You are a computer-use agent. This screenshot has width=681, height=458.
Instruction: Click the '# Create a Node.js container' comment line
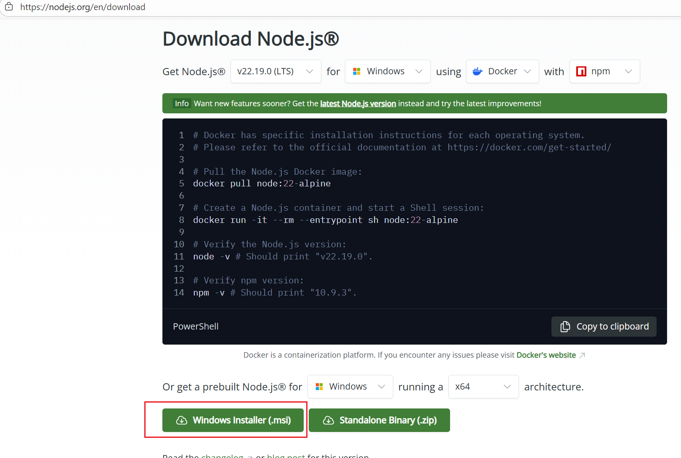coord(339,208)
